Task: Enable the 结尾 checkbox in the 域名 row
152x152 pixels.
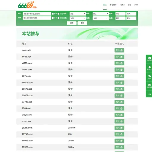Action: click(58, 14)
